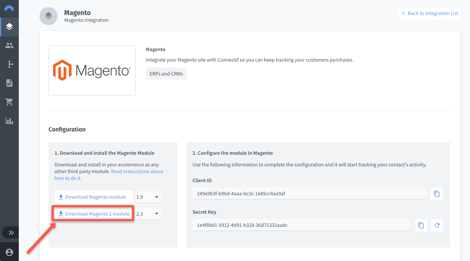Open the Content document icon in the sidebar
470x261 pixels.
click(x=9, y=83)
